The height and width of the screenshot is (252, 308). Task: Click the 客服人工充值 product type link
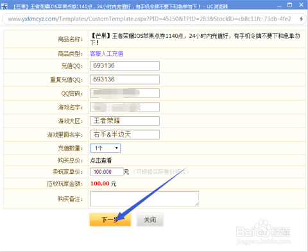pos(107,53)
